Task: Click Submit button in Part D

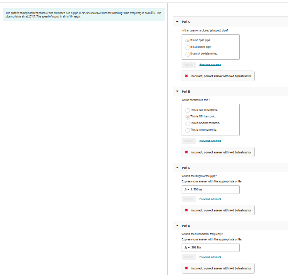Action: 188,256
